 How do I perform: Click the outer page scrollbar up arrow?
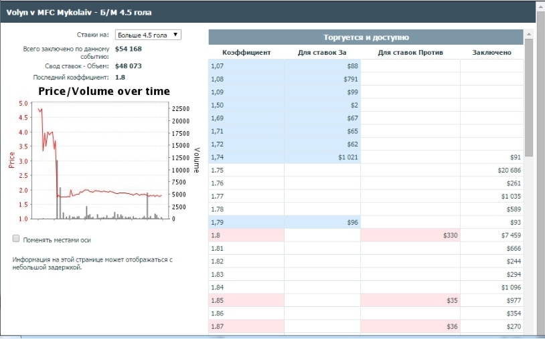click(x=540, y=5)
